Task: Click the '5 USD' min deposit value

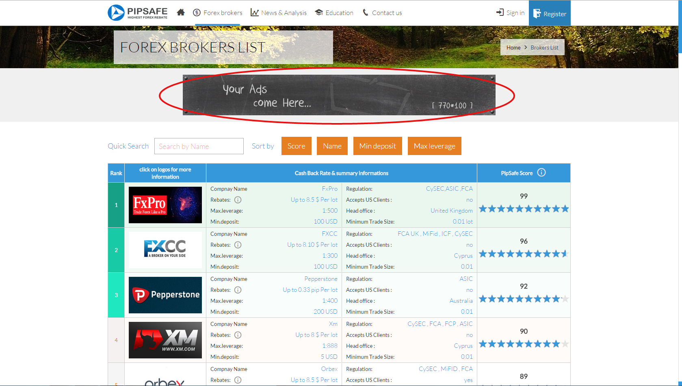Action: point(329,357)
